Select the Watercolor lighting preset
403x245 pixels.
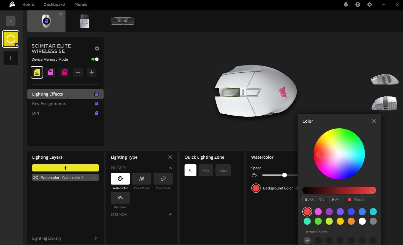click(120, 178)
